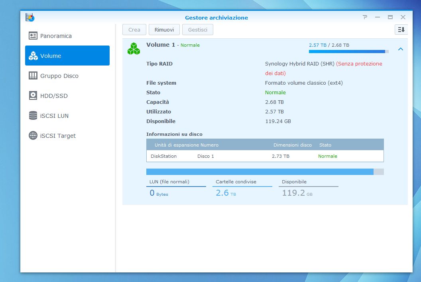Select the DiskStation cell in the disk table

tap(163, 156)
